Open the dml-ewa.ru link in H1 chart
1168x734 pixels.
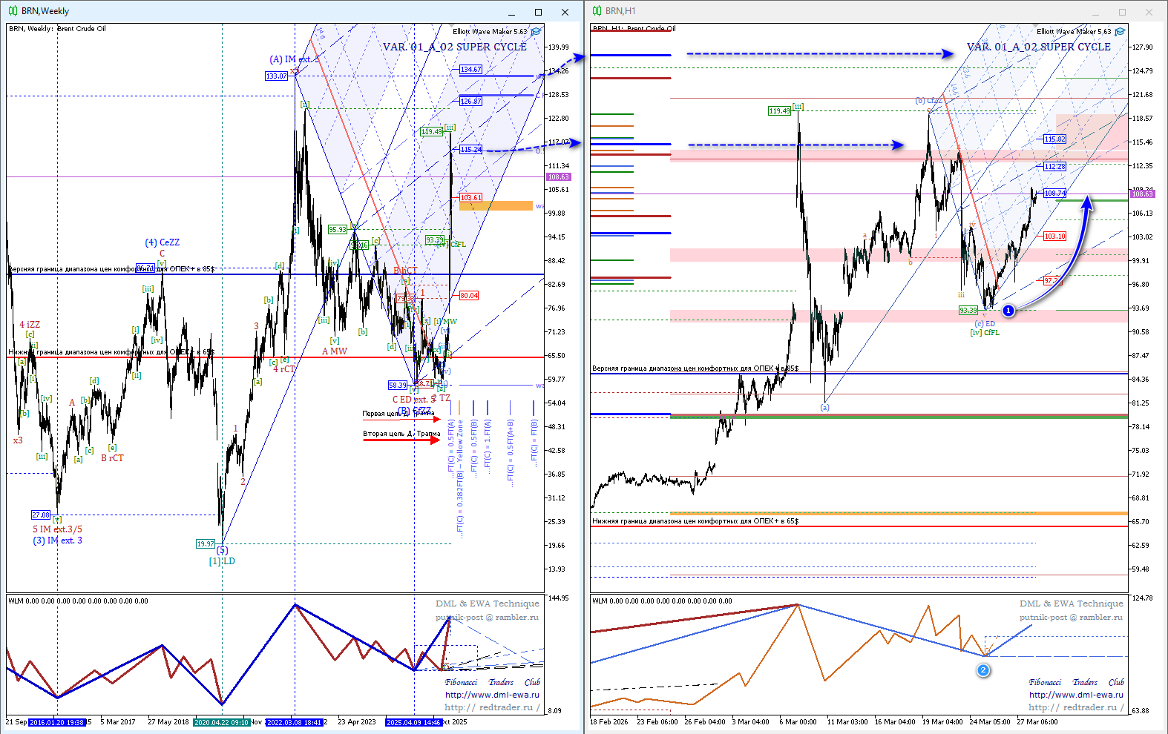(1076, 695)
